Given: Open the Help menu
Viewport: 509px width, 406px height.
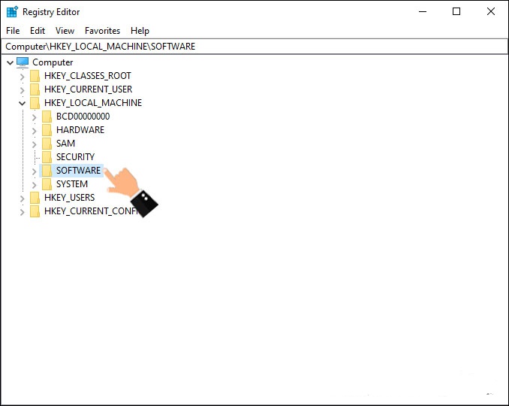Looking at the screenshot, I should coord(140,31).
